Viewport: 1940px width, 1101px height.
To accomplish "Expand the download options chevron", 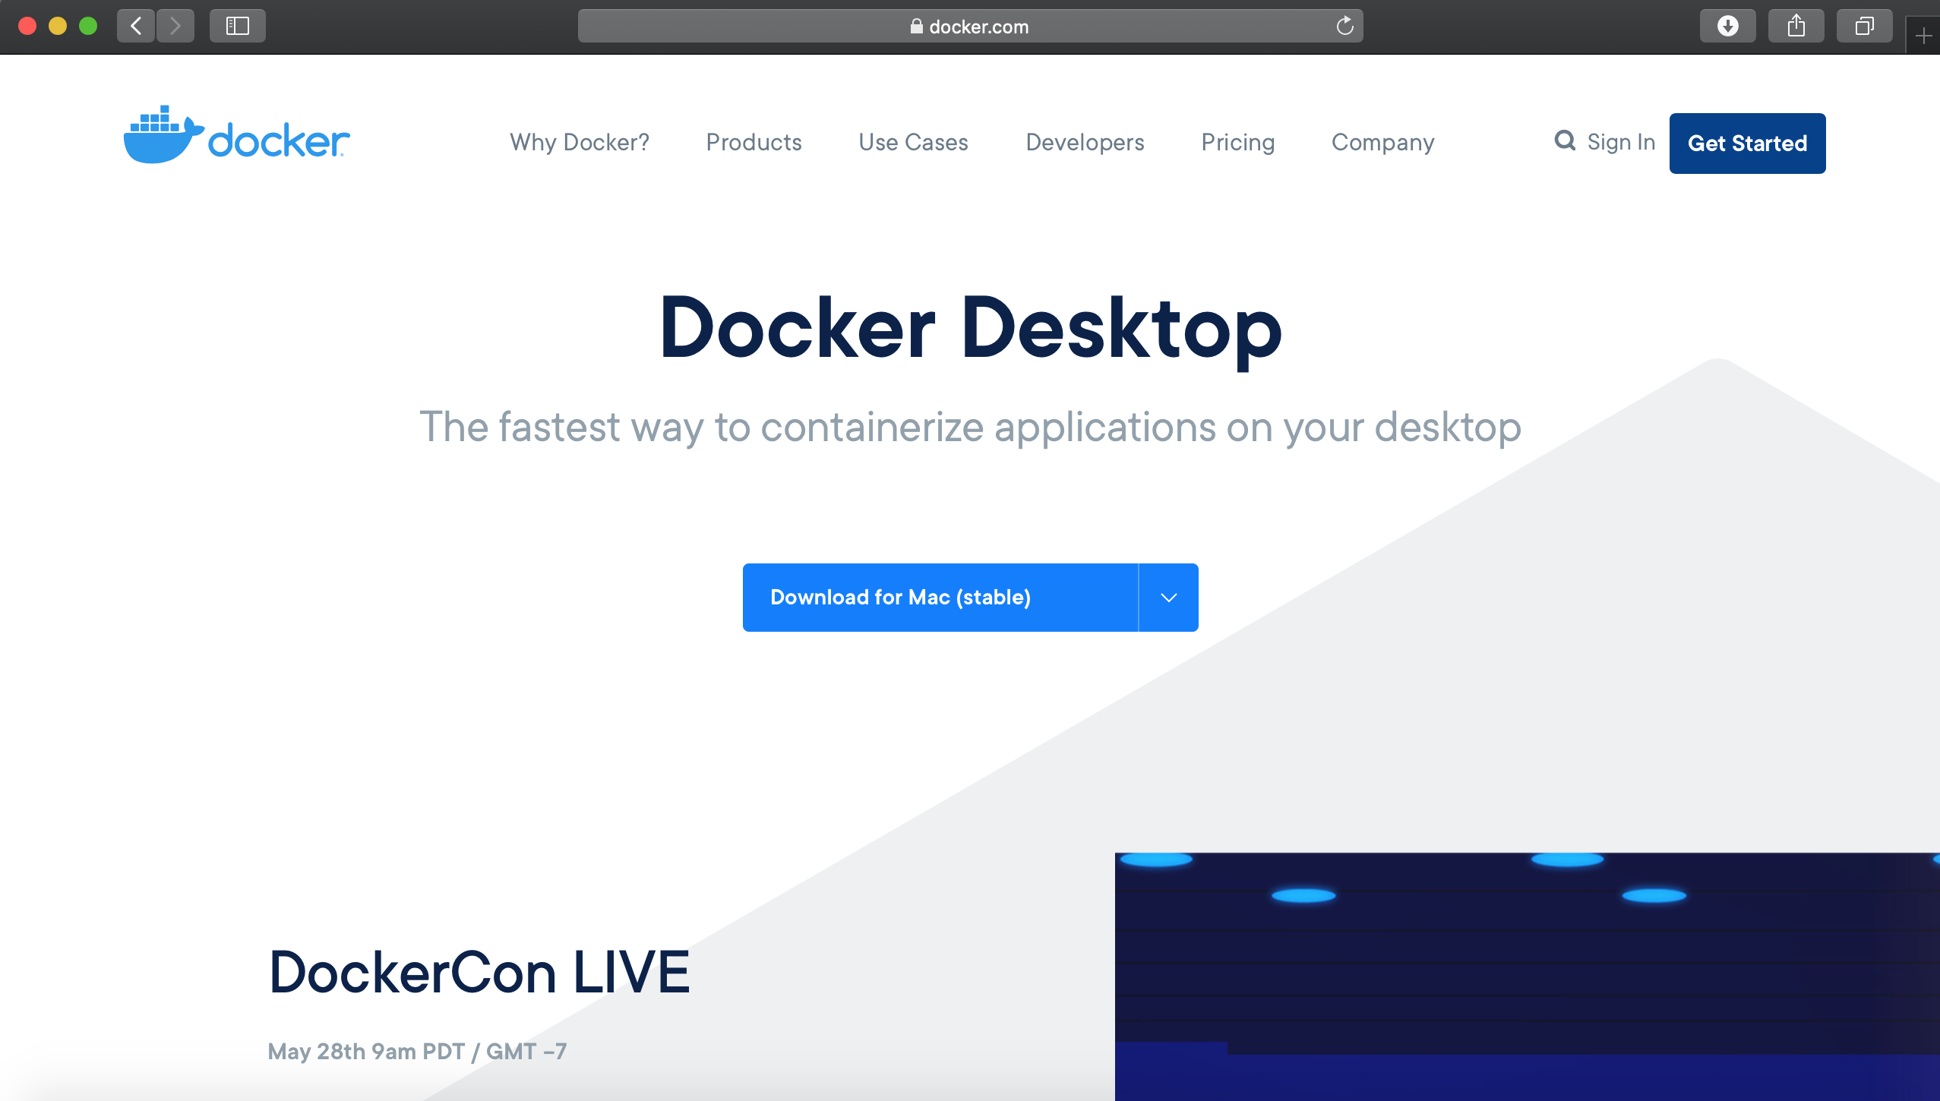I will 1168,598.
